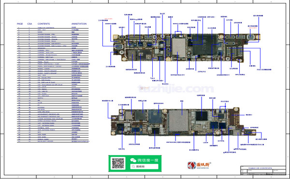Open the tuzhijie website link under logo

click(x=203, y=168)
